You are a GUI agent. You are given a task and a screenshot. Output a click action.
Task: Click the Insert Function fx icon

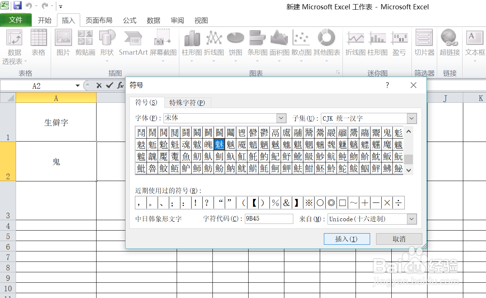[x=120, y=86]
